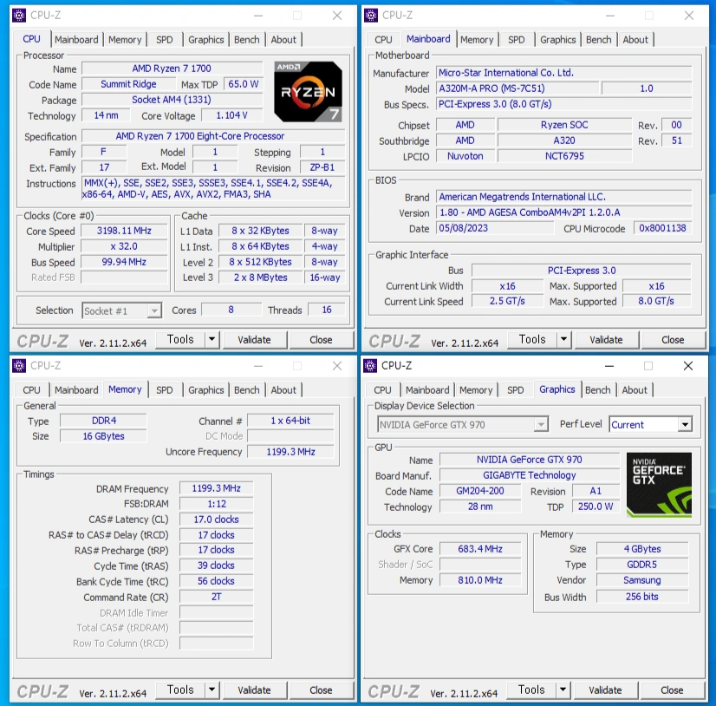This screenshot has width=716, height=706.
Task: Click the Level 3 cache value 2 x 8 MBytes
Action: 260,278
